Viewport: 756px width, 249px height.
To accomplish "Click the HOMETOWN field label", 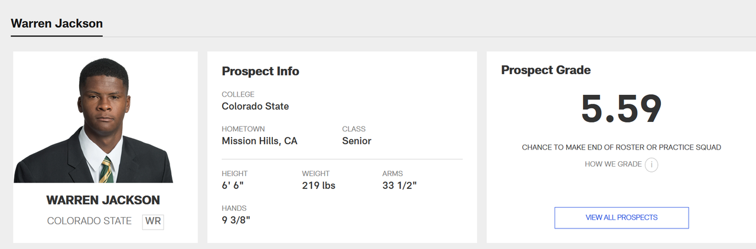I will pyautogui.click(x=243, y=129).
